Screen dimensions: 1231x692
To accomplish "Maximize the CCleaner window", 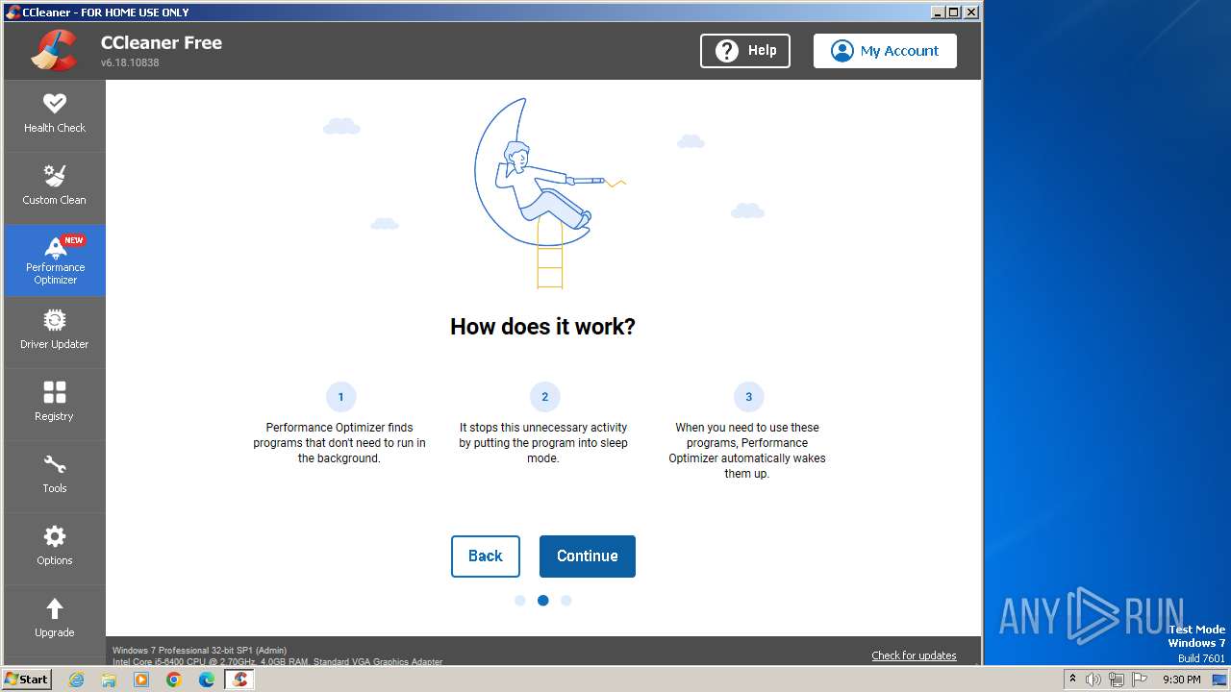I will (953, 12).
